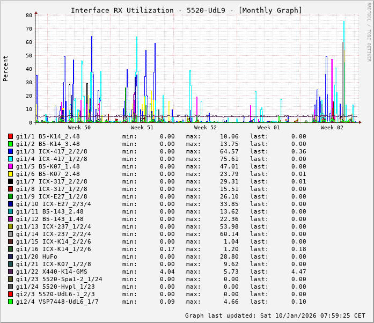Viewport: 374px width, 323px height.
Task: Pick the magenta swatch for gi1/5 B5-K07_1.48
Action: (x=10, y=166)
